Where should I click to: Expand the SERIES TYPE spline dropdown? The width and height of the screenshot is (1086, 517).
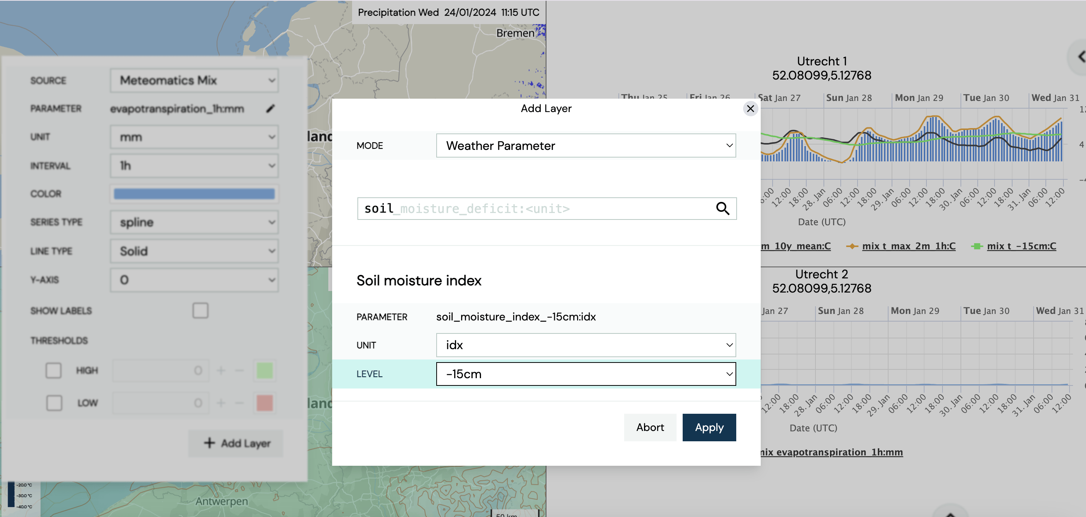coord(194,222)
